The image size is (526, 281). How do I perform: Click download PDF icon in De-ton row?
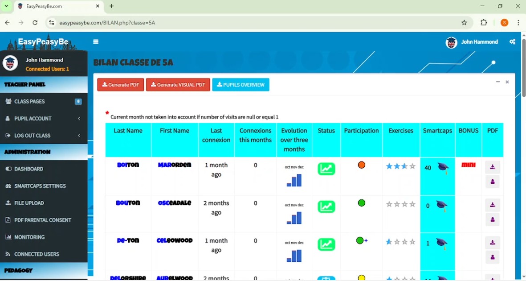pyautogui.click(x=493, y=243)
